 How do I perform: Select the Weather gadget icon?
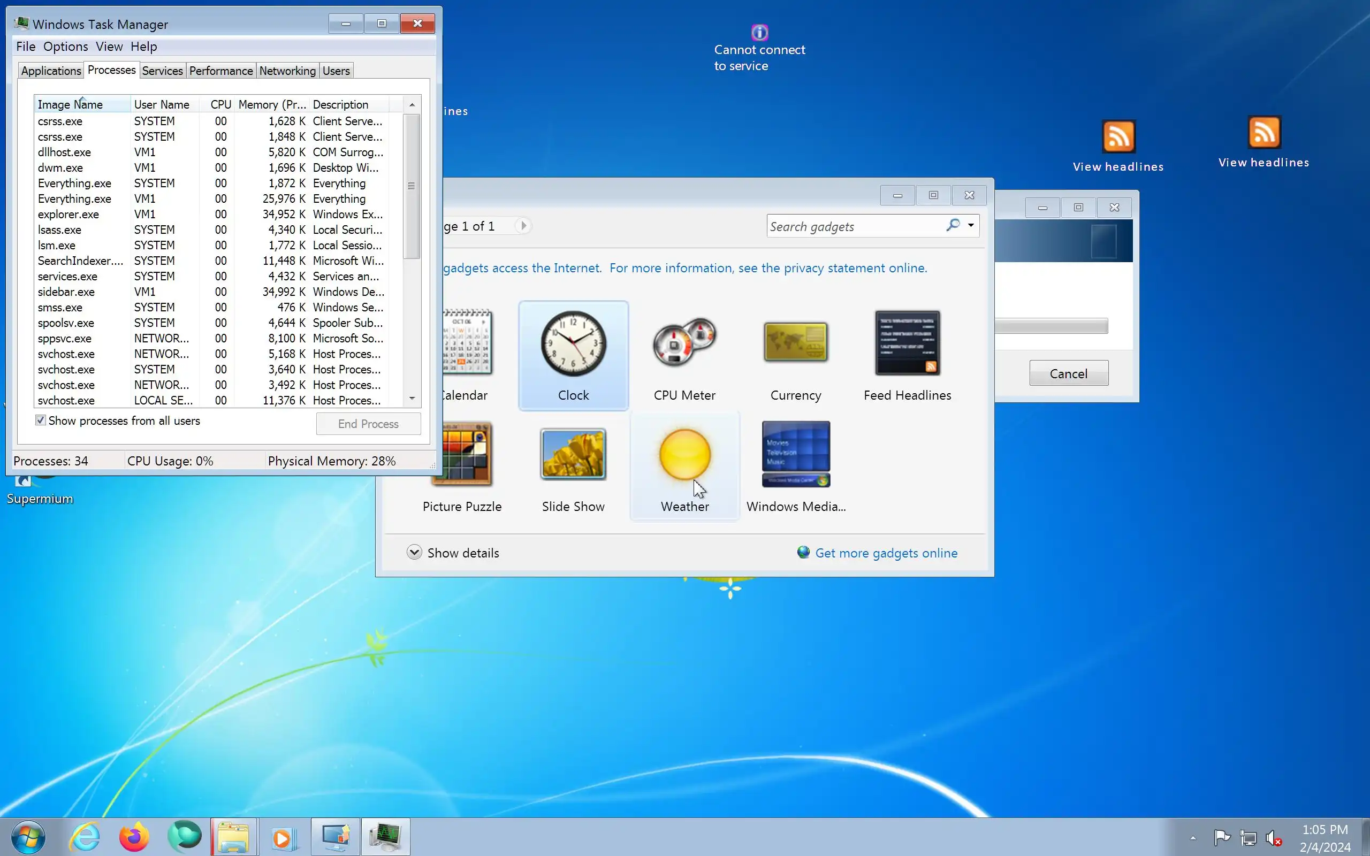tap(684, 455)
